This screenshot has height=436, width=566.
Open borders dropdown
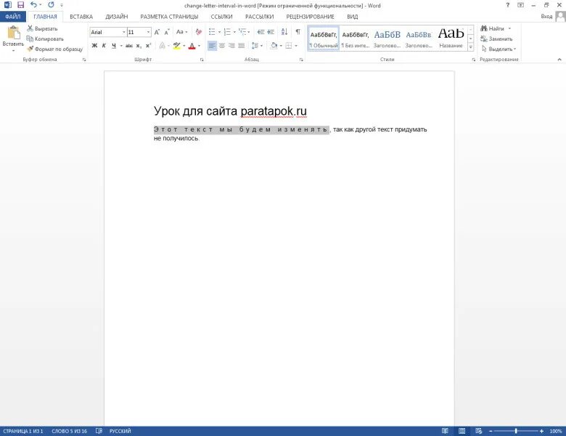296,46
